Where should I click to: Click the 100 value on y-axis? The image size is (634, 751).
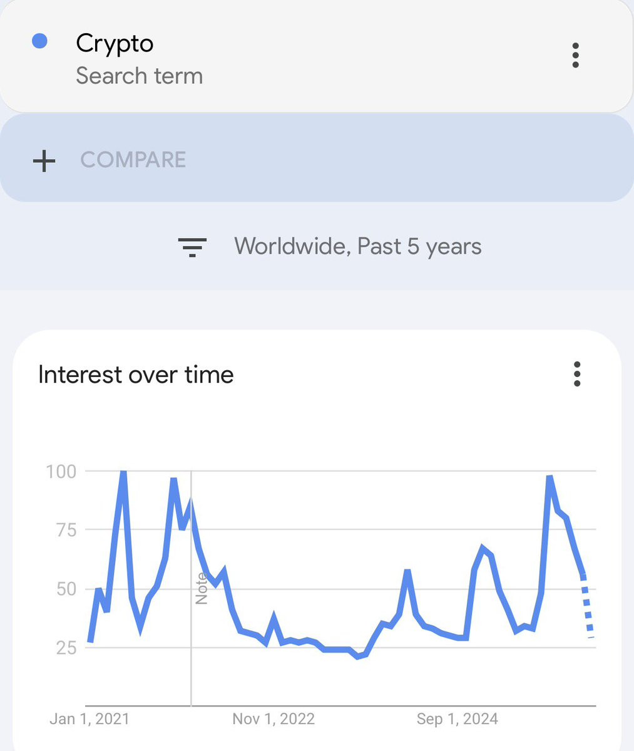coord(61,471)
